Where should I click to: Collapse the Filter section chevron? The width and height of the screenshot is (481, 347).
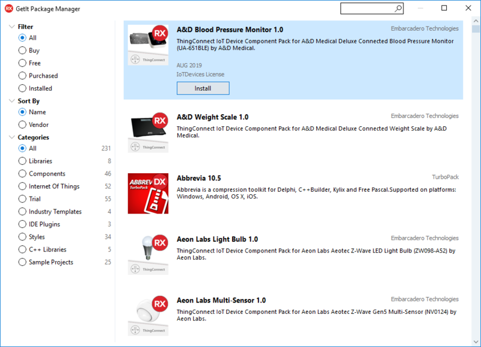click(11, 26)
